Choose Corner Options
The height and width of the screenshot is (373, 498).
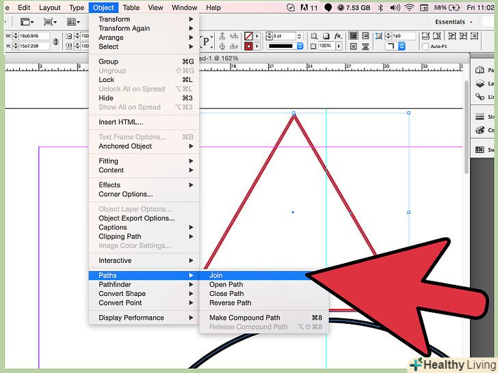(144, 194)
